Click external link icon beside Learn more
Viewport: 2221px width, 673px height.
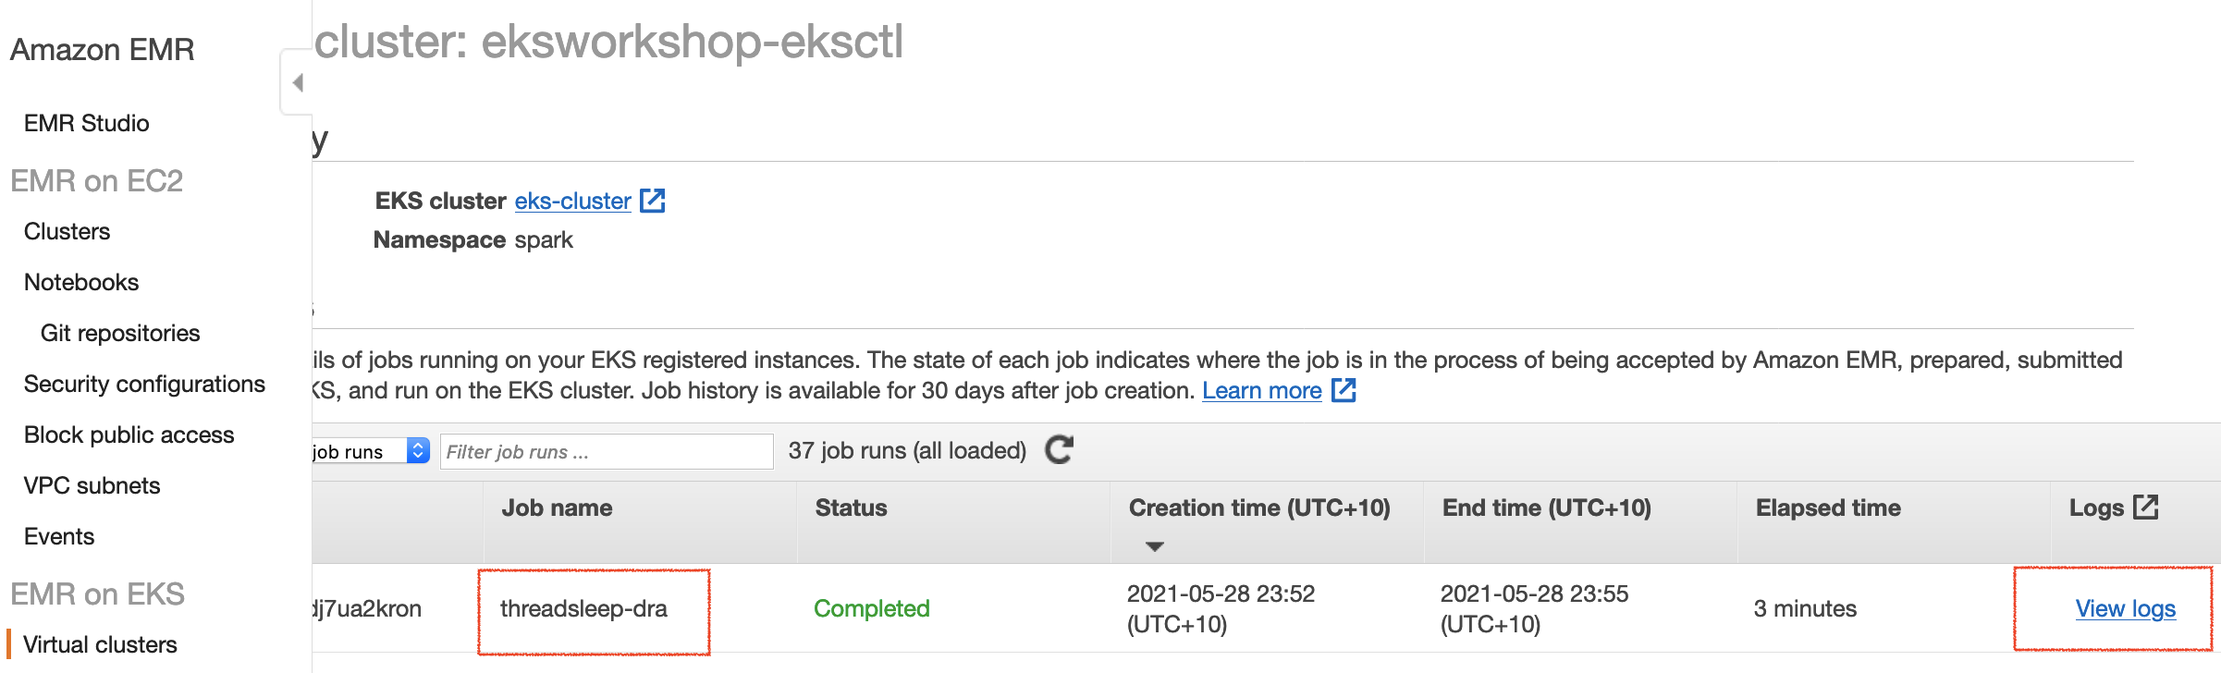click(x=1344, y=390)
